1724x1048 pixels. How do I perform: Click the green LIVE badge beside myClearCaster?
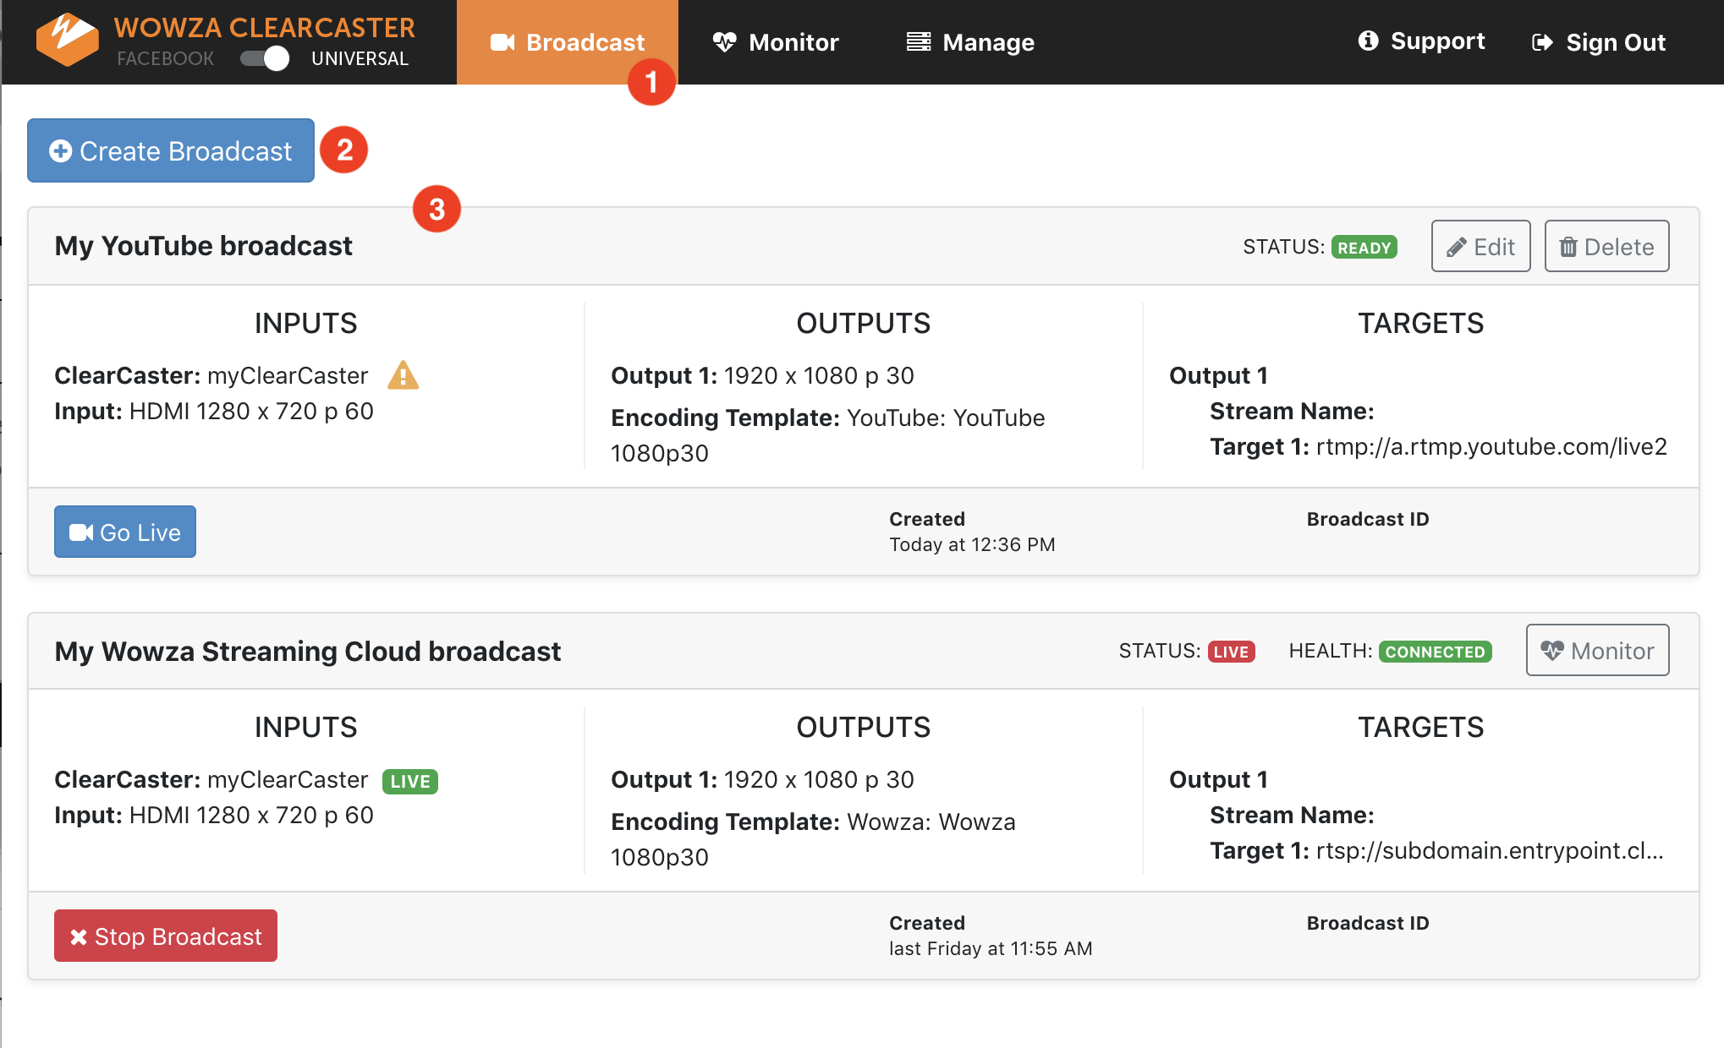click(x=410, y=781)
